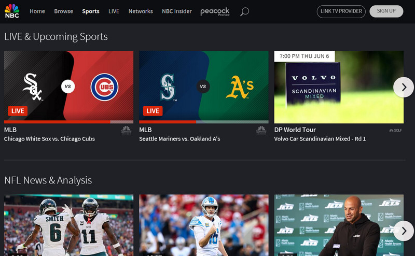Open the Eagles Smith players video thumbnail
Screen dimensions: 415x256
(x=68, y=225)
